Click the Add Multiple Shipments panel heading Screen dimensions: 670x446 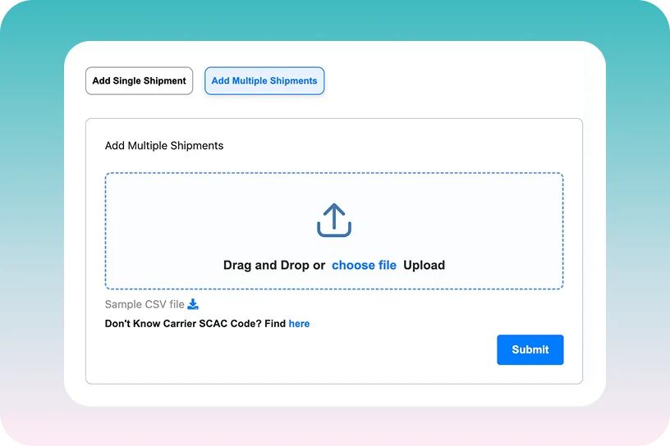(x=164, y=146)
